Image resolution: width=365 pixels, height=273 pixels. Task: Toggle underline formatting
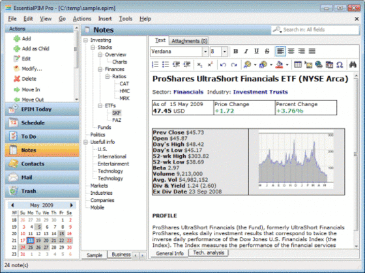tap(257, 51)
